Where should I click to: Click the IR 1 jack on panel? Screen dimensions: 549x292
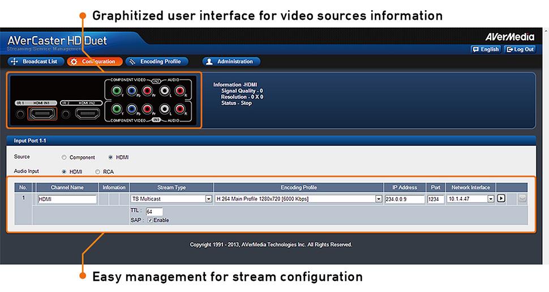pyautogui.click(x=20, y=115)
